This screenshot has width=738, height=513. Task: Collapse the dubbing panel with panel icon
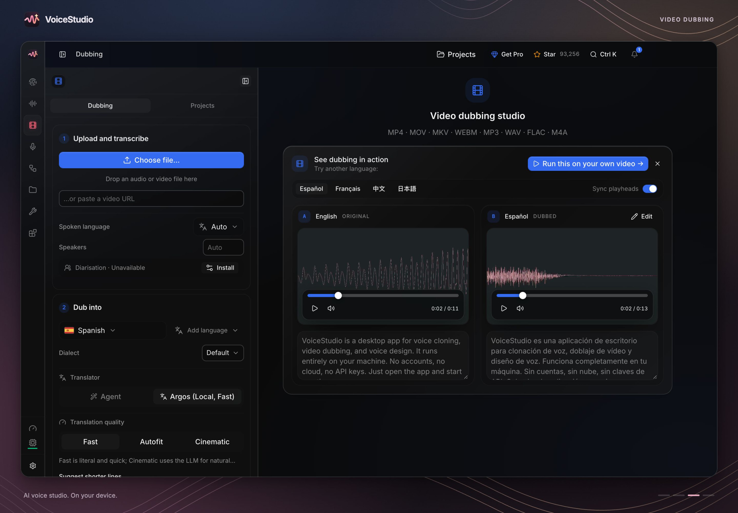(x=245, y=81)
